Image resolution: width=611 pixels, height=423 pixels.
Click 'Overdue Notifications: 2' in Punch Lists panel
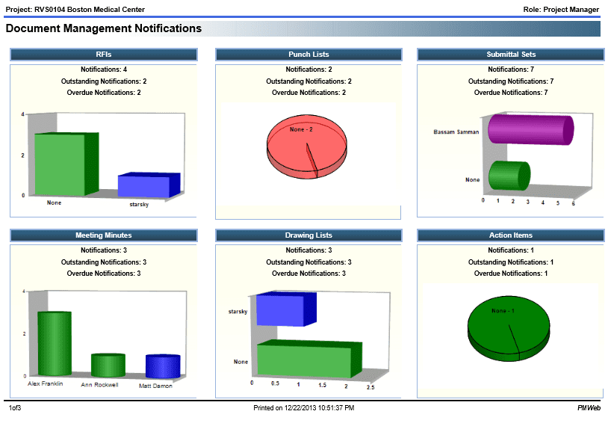coord(308,93)
